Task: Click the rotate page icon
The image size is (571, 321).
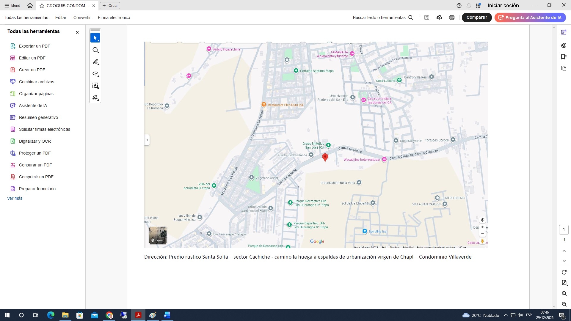Action: [x=564, y=272]
